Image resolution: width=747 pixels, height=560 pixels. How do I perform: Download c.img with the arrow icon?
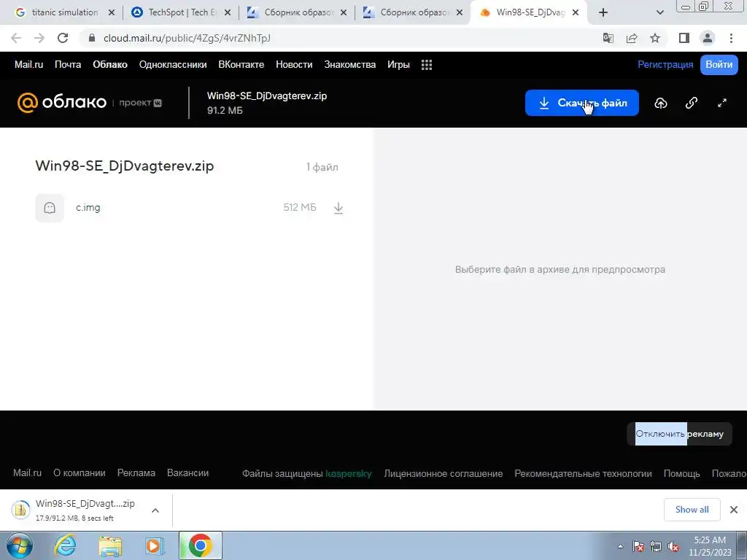pos(338,208)
